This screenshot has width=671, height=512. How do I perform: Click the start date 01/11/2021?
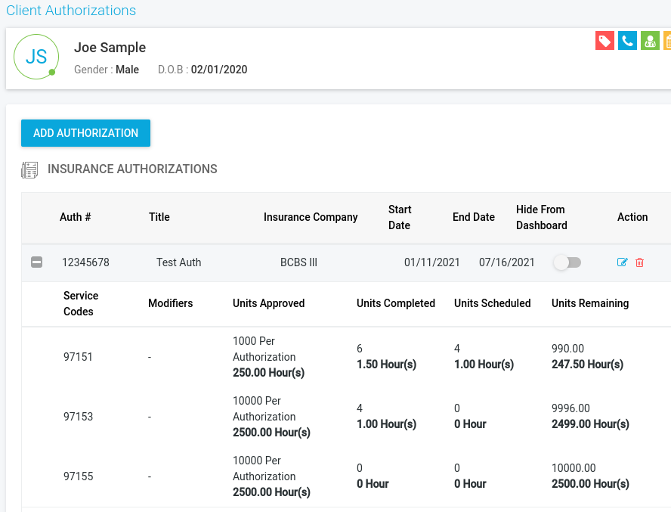click(x=431, y=262)
